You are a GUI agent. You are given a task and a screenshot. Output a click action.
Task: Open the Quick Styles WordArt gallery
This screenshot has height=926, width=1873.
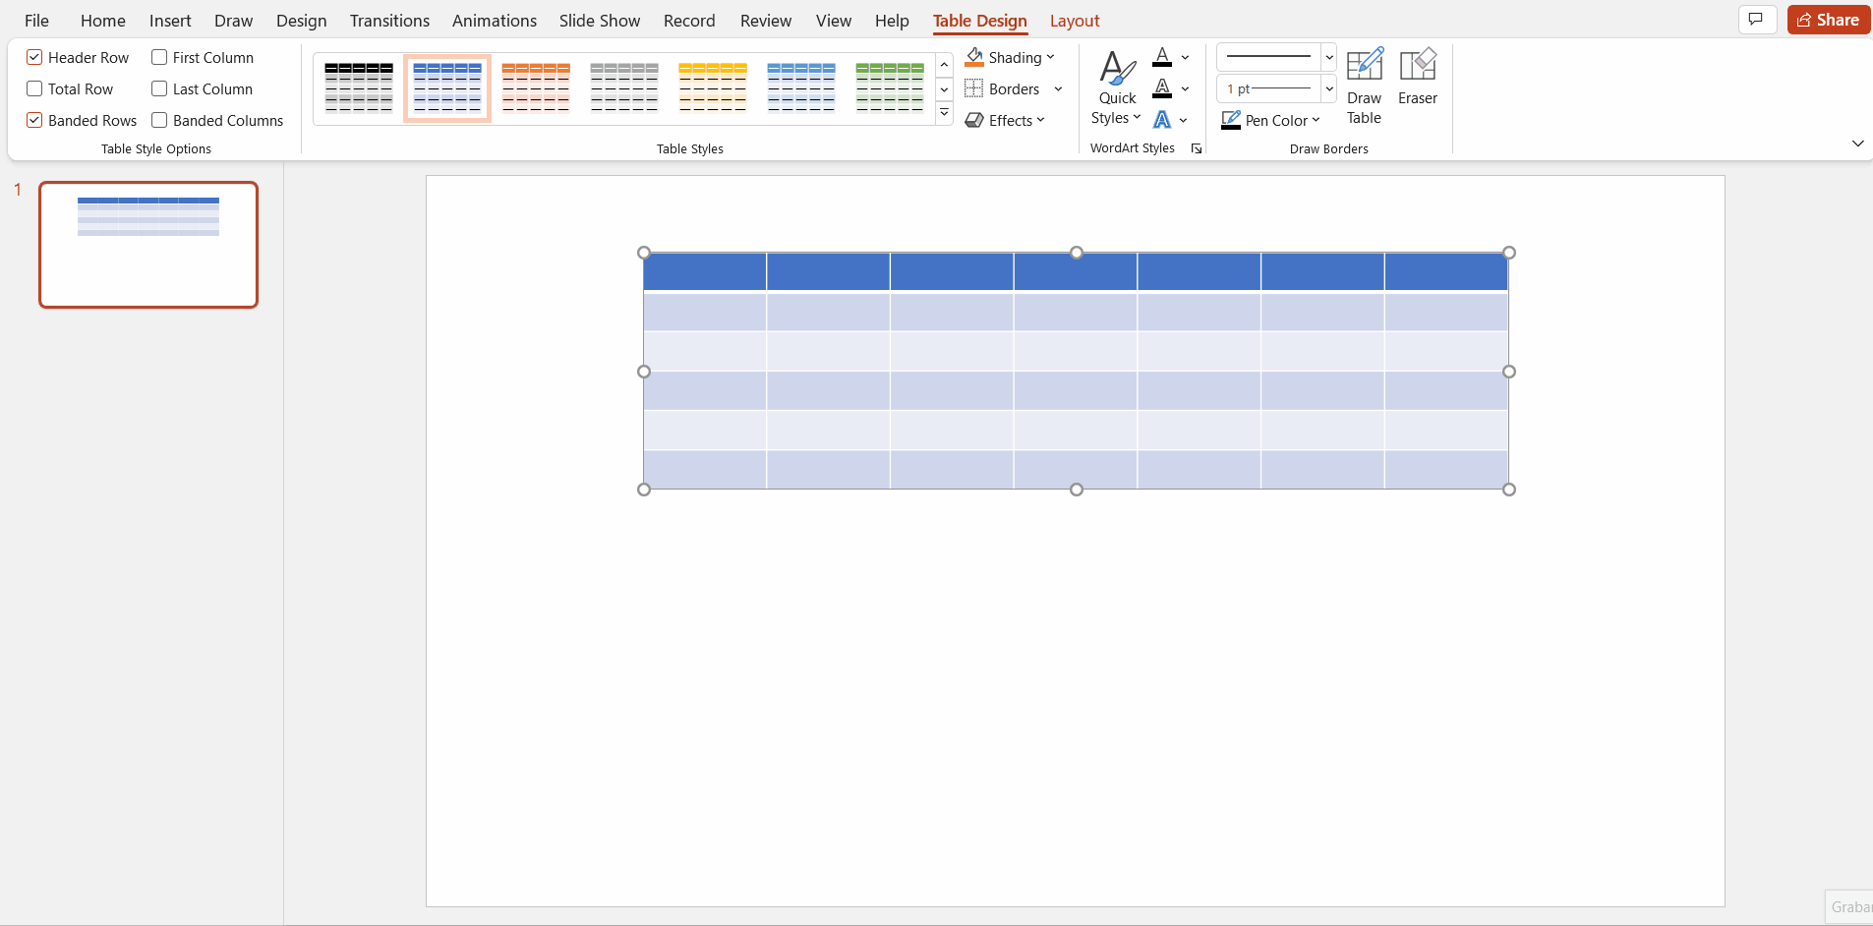tap(1116, 88)
